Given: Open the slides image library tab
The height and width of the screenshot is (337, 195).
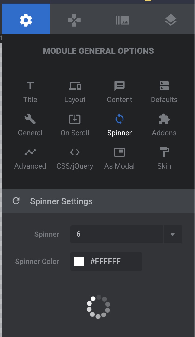Looking at the screenshot, I should pyautogui.click(x=123, y=20).
